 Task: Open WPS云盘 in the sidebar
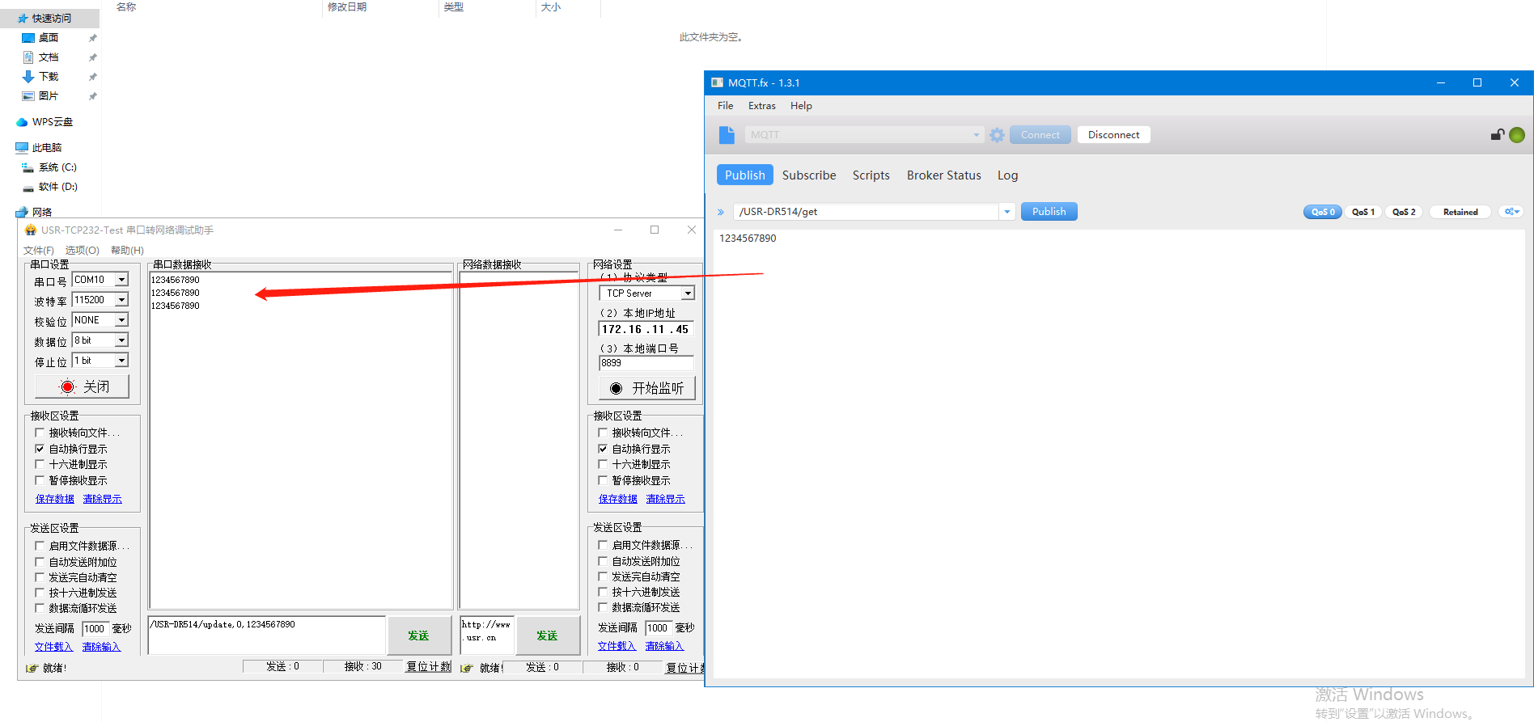52,122
